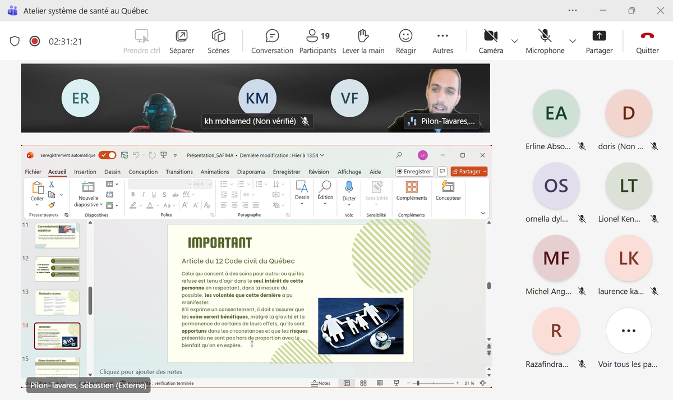This screenshot has width=673, height=400.
Task: Toggle Enregistrement automatique switch
Action: click(x=107, y=155)
